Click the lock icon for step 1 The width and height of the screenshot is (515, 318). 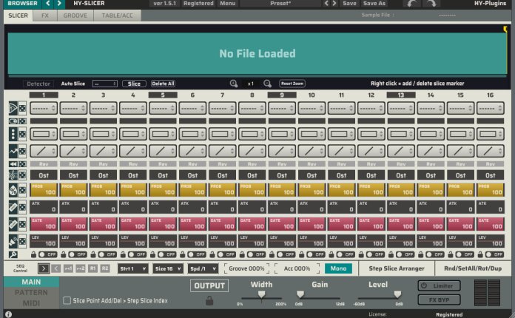coord(33,254)
